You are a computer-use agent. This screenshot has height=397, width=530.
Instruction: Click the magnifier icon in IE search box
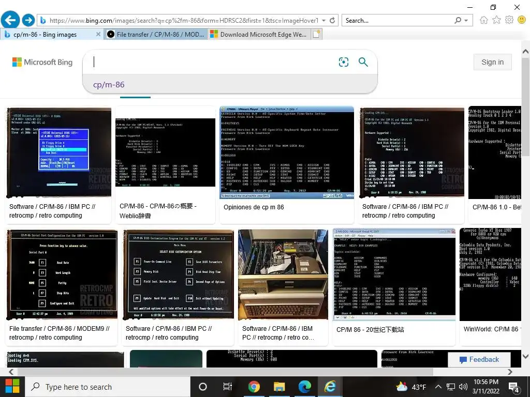pos(458,20)
